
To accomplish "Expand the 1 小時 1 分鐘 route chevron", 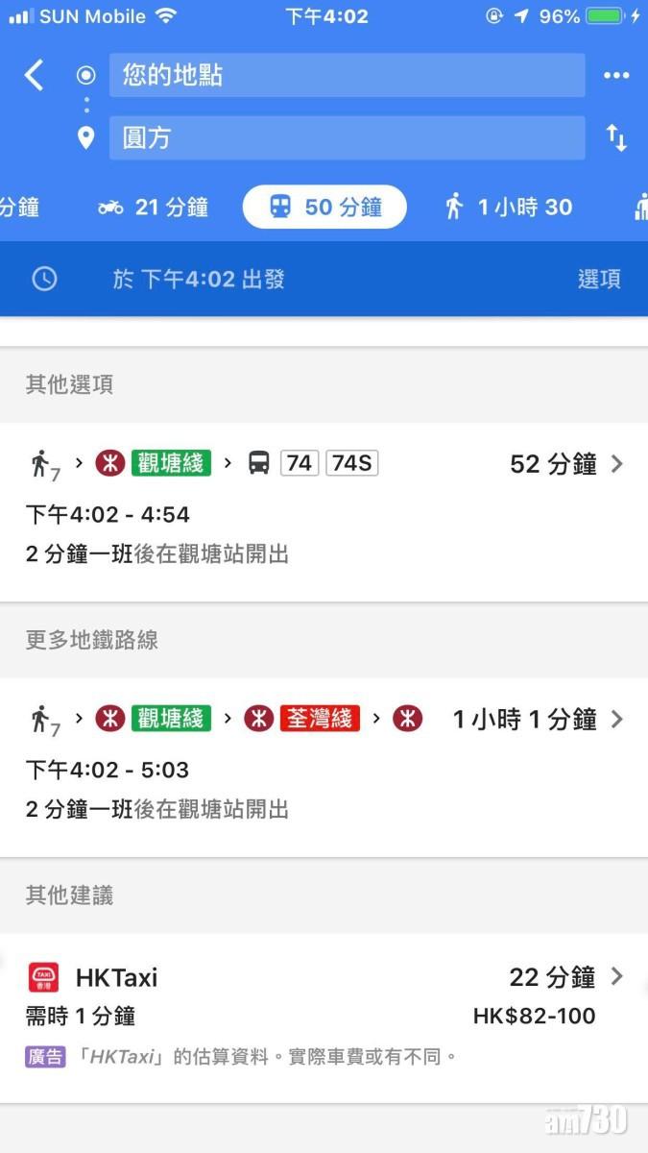I will click(x=619, y=719).
